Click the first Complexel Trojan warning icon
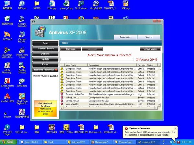194x145 pixels. 62,69
